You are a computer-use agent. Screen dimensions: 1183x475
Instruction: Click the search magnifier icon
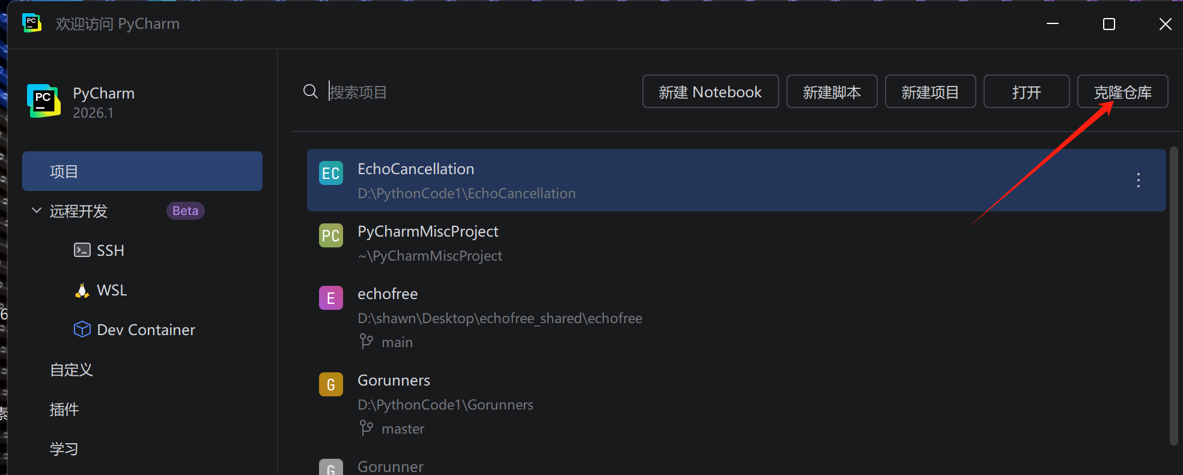(x=311, y=91)
